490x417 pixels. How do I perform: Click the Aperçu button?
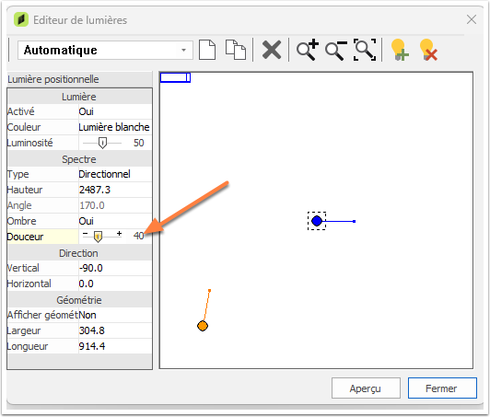coord(366,388)
